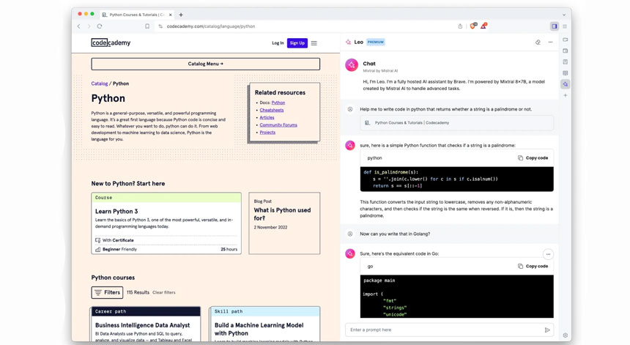Click the Brave Shields icon in the address bar
Viewport: 630px width, 345px height.
tap(472, 26)
